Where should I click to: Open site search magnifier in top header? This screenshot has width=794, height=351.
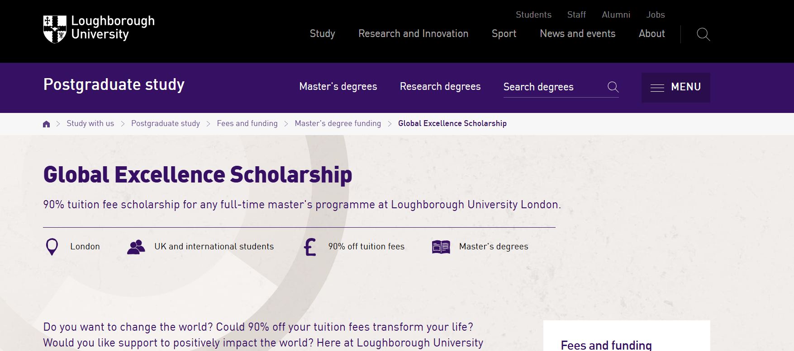pos(703,34)
